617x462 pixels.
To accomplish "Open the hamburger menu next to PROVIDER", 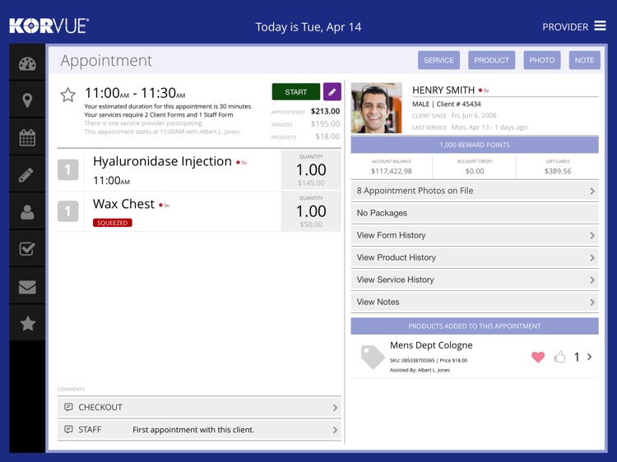I will click(x=600, y=26).
